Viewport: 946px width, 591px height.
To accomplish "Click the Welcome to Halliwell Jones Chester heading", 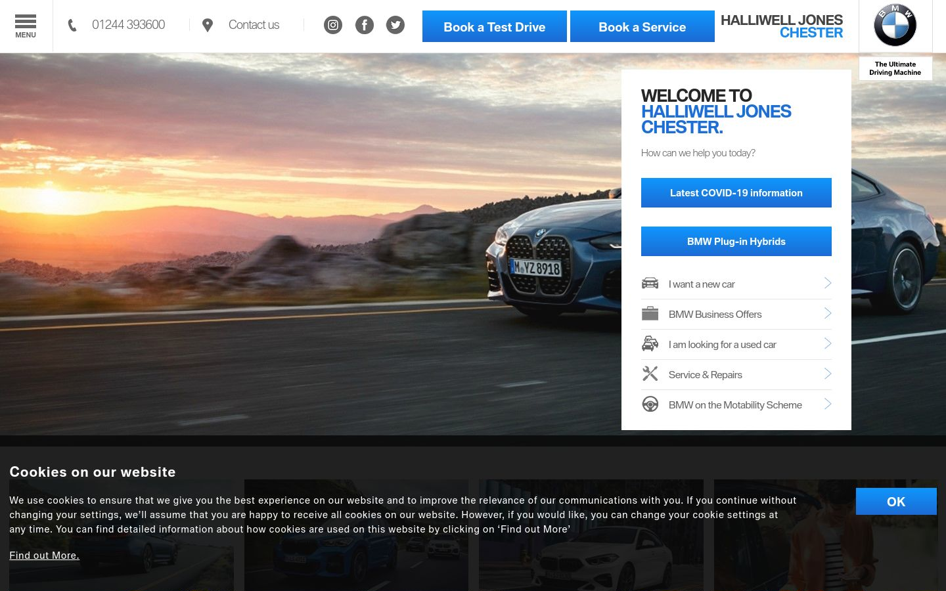I will [x=716, y=111].
